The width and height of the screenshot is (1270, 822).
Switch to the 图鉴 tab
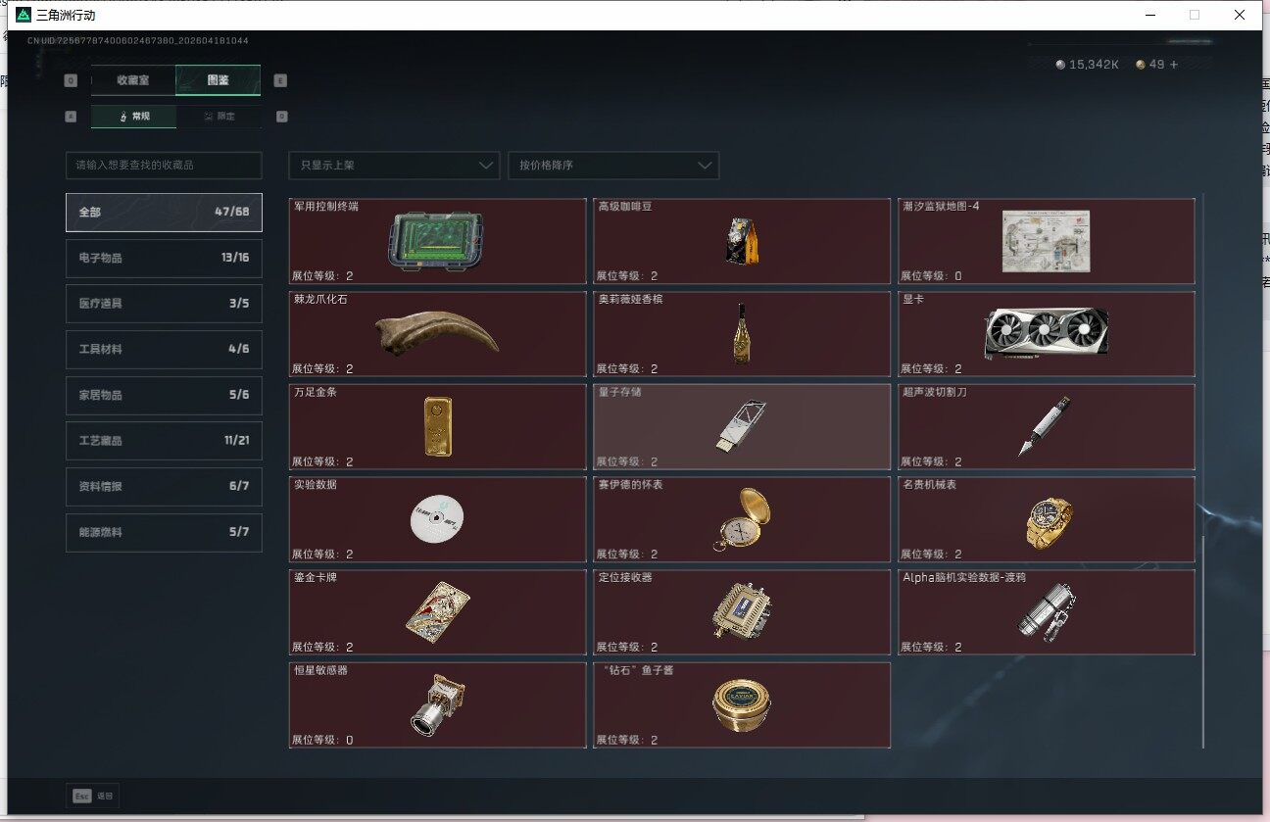pos(218,80)
